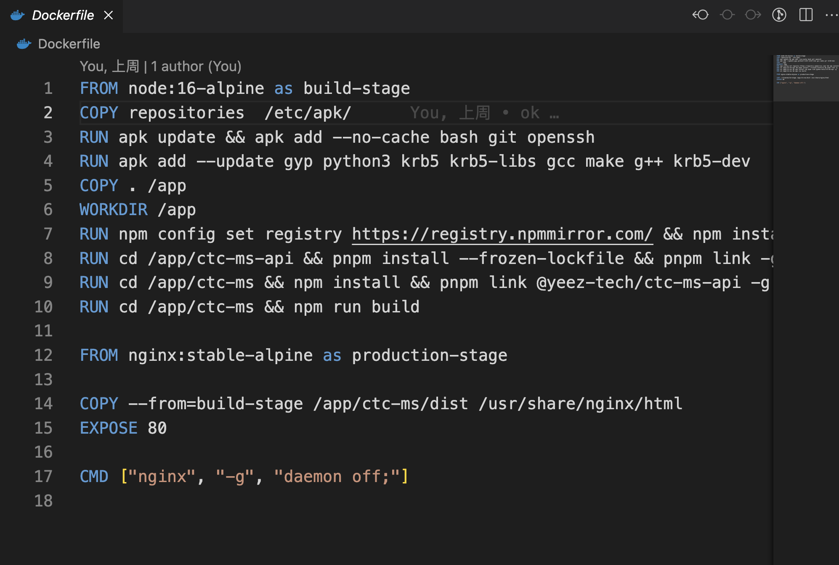Image resolution: width=839 pixels, height=565 pixels.
Task: Click '--from=build-stage' text on line 14
Action: click(x=216, y=404)
